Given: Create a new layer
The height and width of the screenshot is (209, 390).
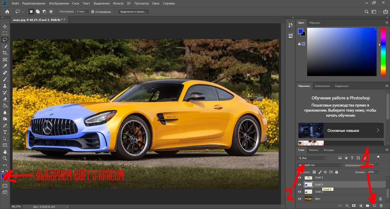Looking at the screenshot, I should [x=374, y=205].
